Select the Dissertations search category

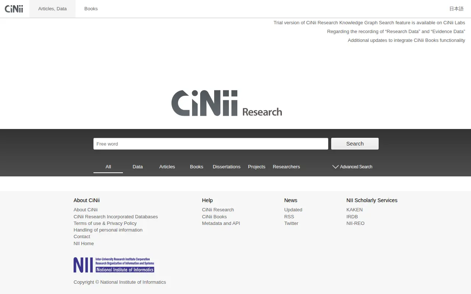(227, 167)
